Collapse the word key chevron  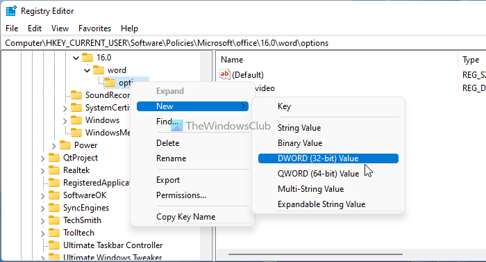click(x=87, y=70)
